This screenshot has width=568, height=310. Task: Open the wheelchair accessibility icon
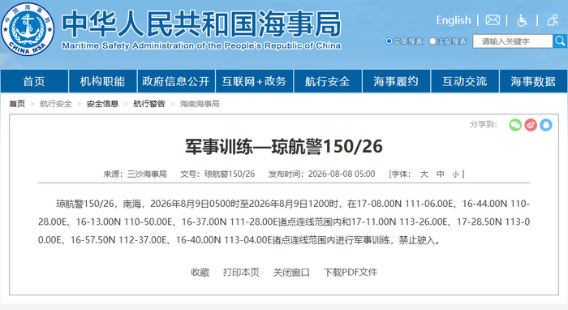[522, 20]
